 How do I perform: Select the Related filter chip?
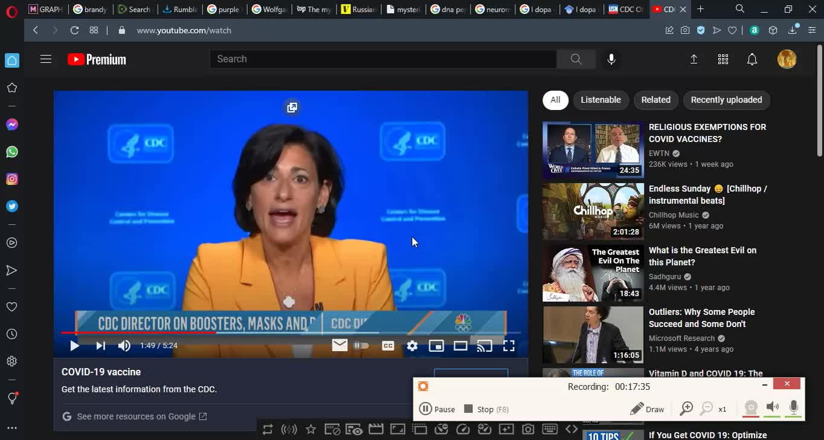pos(655,100)
